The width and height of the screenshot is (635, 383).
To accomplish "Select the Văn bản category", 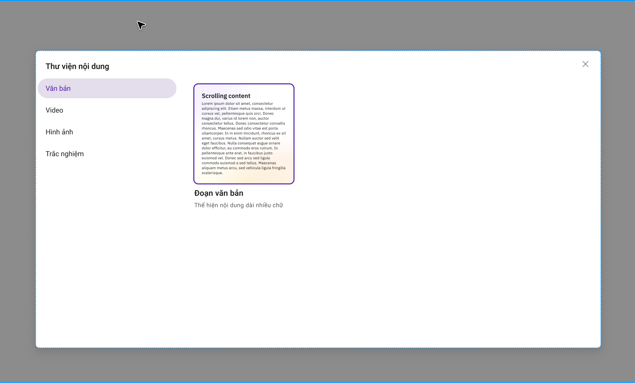I will coord(107,88).
